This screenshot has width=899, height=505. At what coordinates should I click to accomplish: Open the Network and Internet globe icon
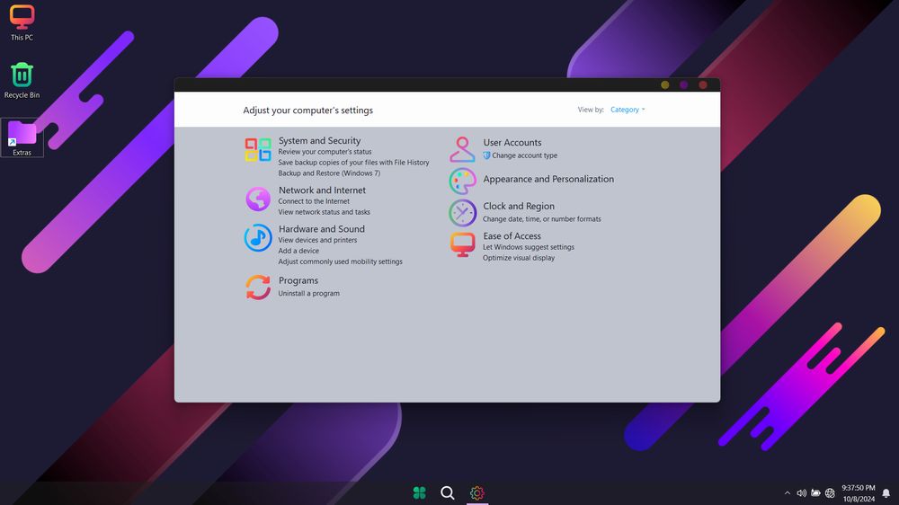258,199
